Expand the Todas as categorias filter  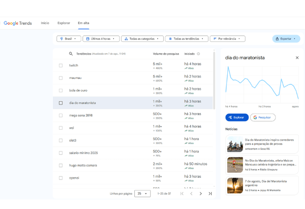coord(142,39)
